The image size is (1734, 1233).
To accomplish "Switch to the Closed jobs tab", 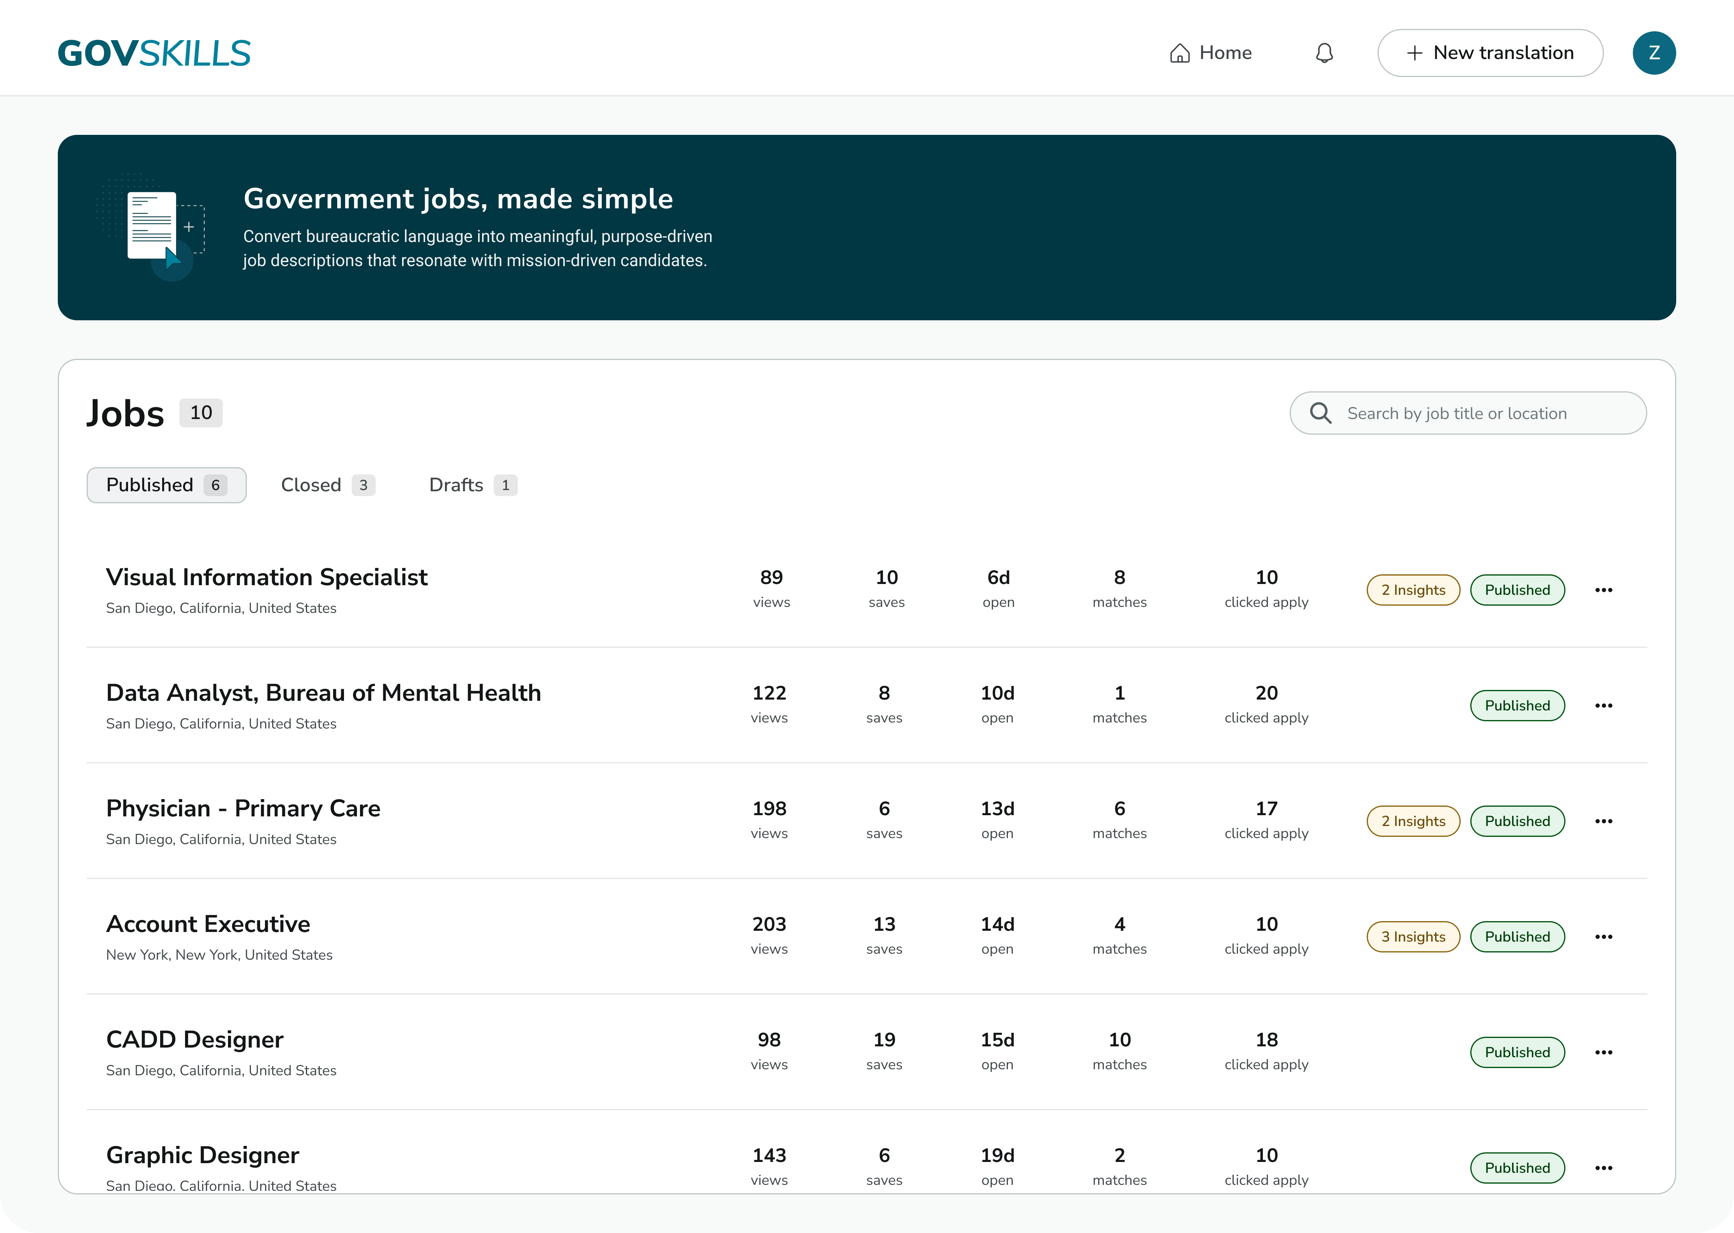I will click(x=327, y=485).
